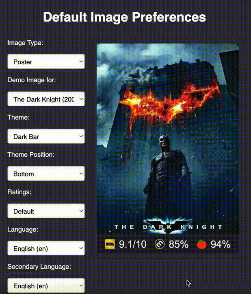
Task: Click the Image Type label
Action: click(25, 43)
